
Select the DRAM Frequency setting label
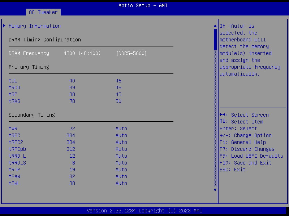click(29, 53)
